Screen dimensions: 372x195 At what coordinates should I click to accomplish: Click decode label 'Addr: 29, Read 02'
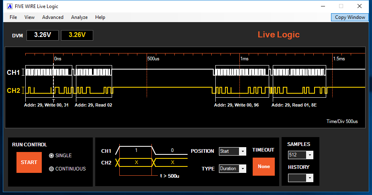pos(94,105)
